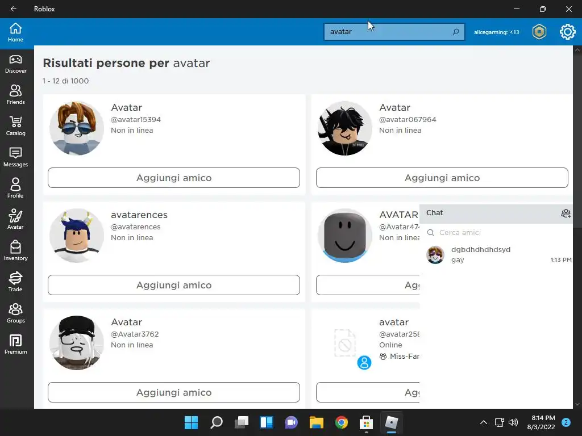This screenshot has height=436, width=582.
Task: Click the vertical scrollbar down arrow
Action: 577,404
